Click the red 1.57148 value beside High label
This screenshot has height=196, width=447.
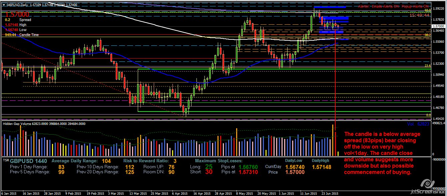(x=11, y=25)
